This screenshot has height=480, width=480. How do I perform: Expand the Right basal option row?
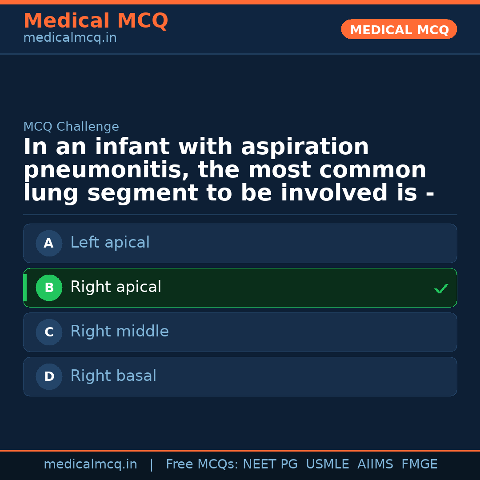[240, 376]
